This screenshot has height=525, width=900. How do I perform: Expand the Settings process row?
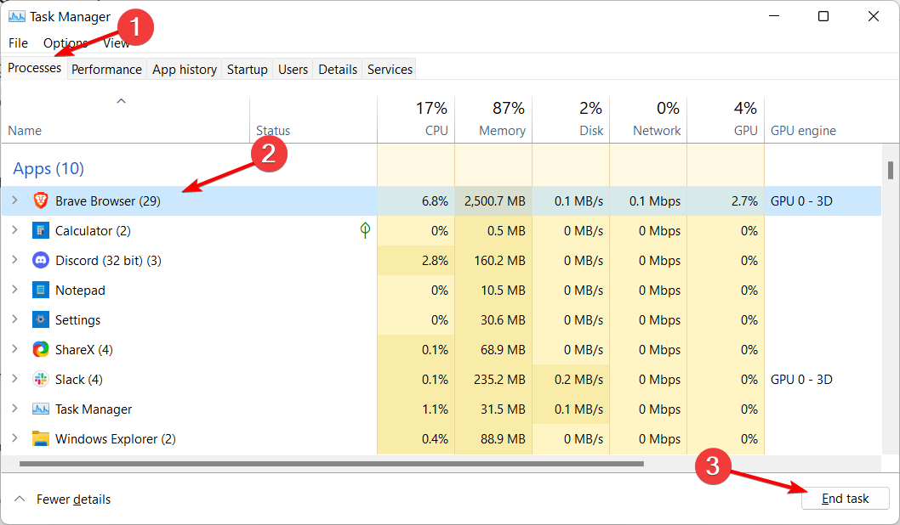pyautogui.click(x=15, y=319)
